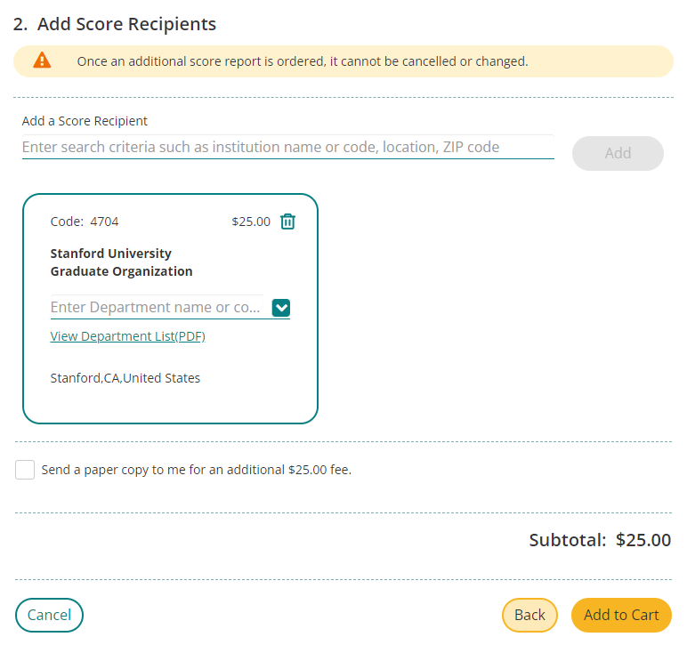Click the cannot be cancelled warning message
The height and width of the screenshot is (645, 687).
tap(303, 61)
